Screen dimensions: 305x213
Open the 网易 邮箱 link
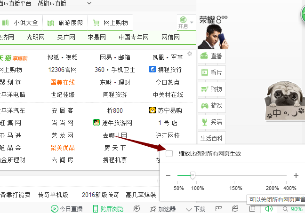(115, 57)
